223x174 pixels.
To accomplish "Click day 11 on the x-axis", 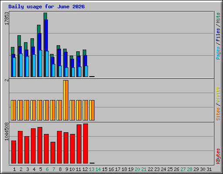I will (x=78, y=169).
